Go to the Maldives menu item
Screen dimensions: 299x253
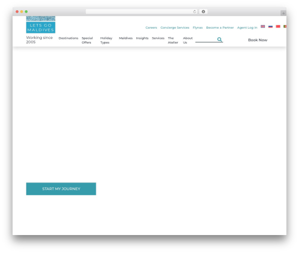(126, 38)
